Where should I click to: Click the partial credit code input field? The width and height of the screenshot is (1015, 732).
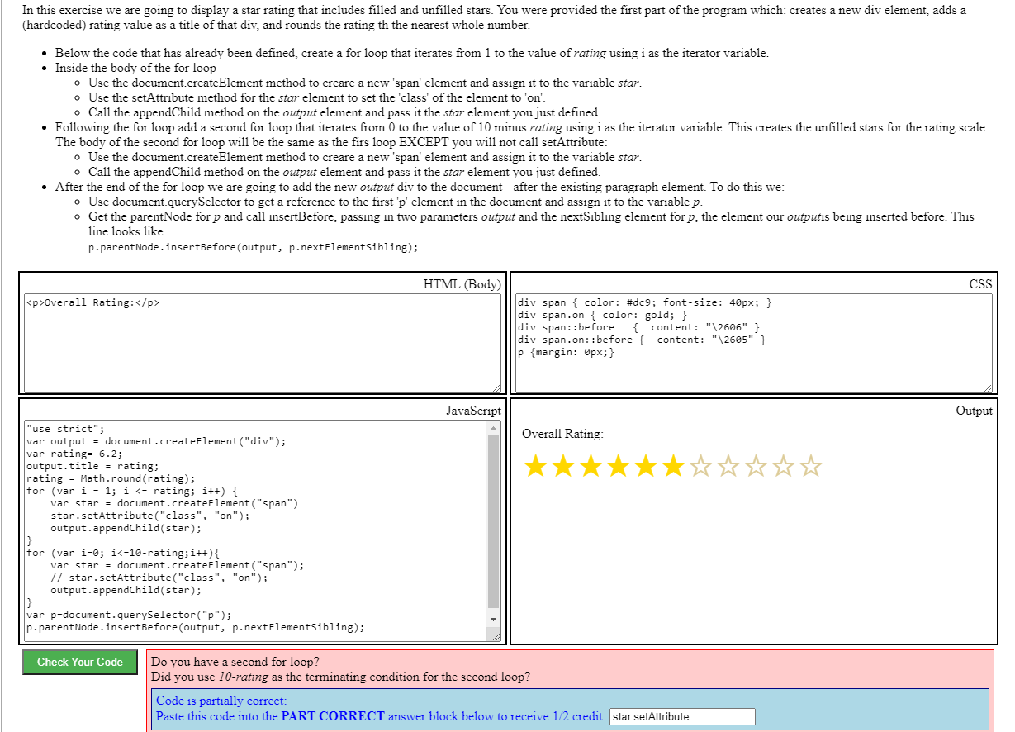pyautogui.click(x=682, y=716)
